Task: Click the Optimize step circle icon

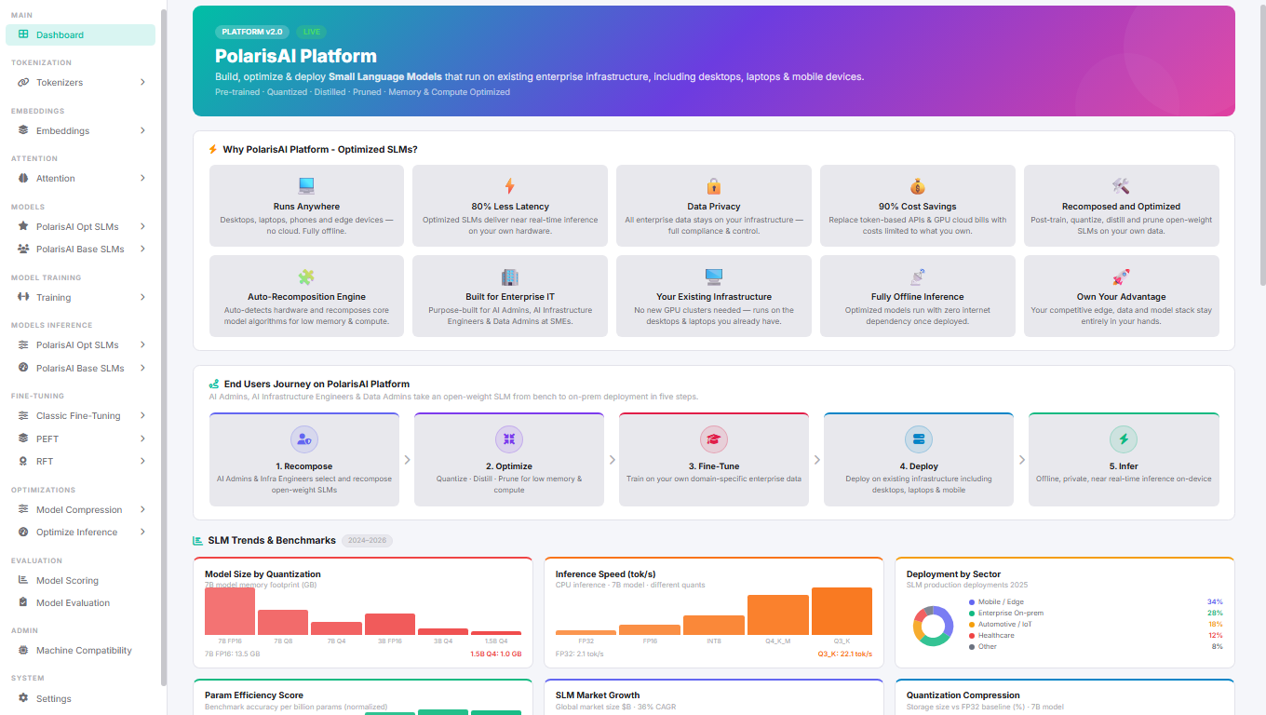Action: tap(509, 439)
